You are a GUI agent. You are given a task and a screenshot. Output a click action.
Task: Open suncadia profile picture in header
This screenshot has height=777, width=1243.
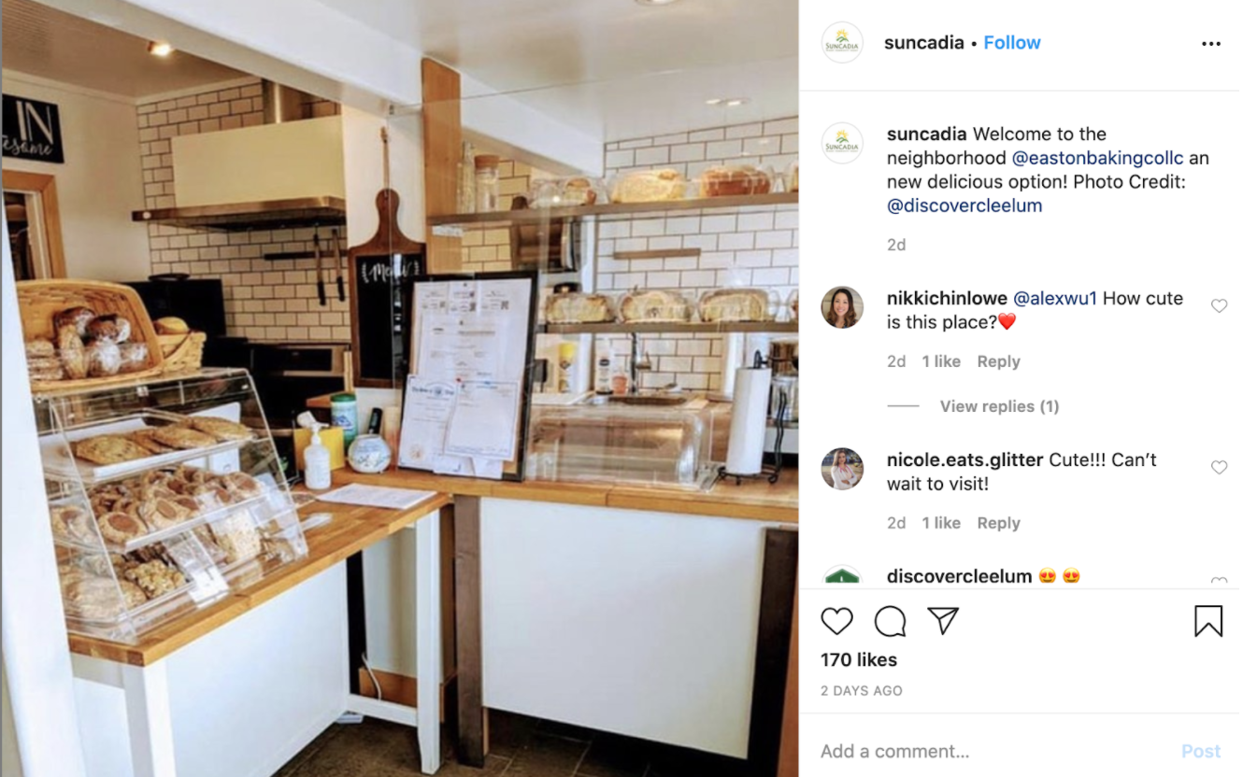click(x=842, y=43)
